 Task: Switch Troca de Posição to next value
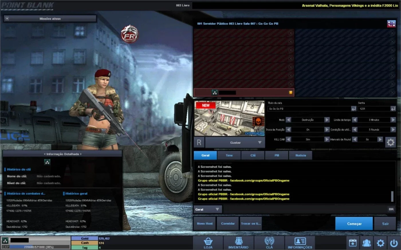click(x=327, y=130)
